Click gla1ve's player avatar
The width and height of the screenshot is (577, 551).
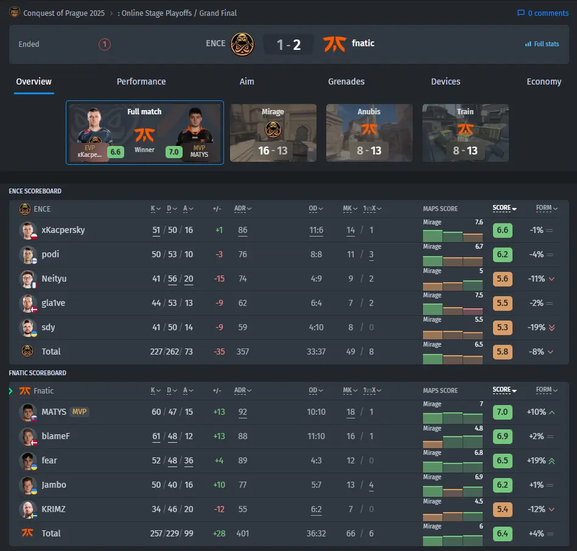28,303
